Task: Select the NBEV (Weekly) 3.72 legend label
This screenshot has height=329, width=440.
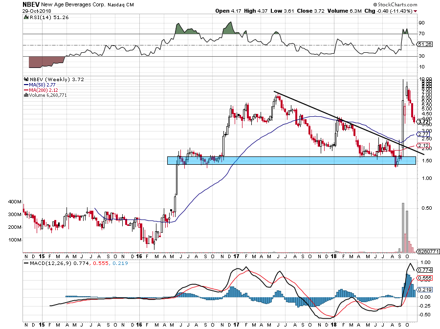Action: (57, 79)
